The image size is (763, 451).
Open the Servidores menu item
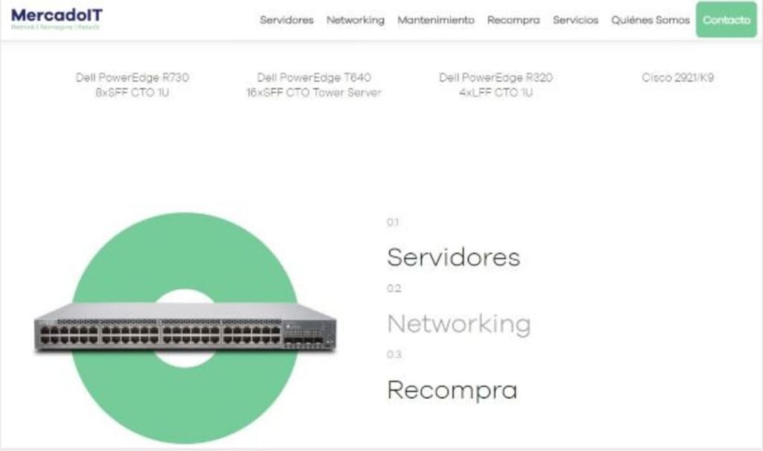pyautogui.click(x=287, y=20)
